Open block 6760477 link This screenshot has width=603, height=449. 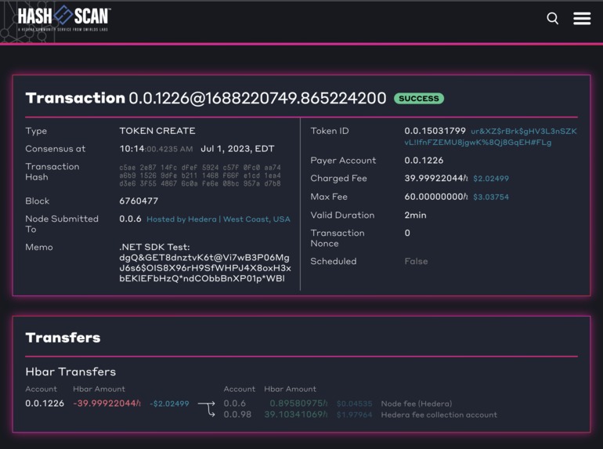(139, 201)
